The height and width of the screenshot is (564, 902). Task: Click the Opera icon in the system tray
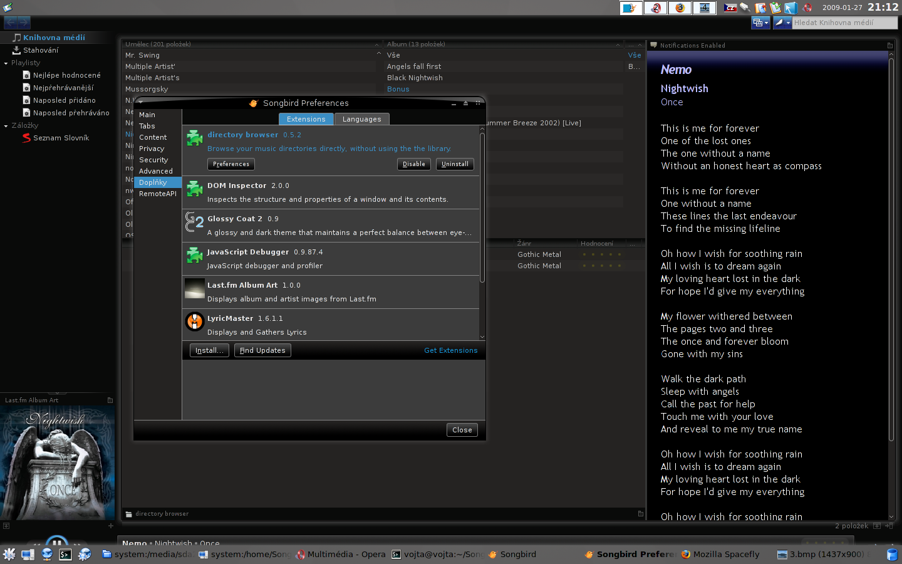tap(807, 8)
